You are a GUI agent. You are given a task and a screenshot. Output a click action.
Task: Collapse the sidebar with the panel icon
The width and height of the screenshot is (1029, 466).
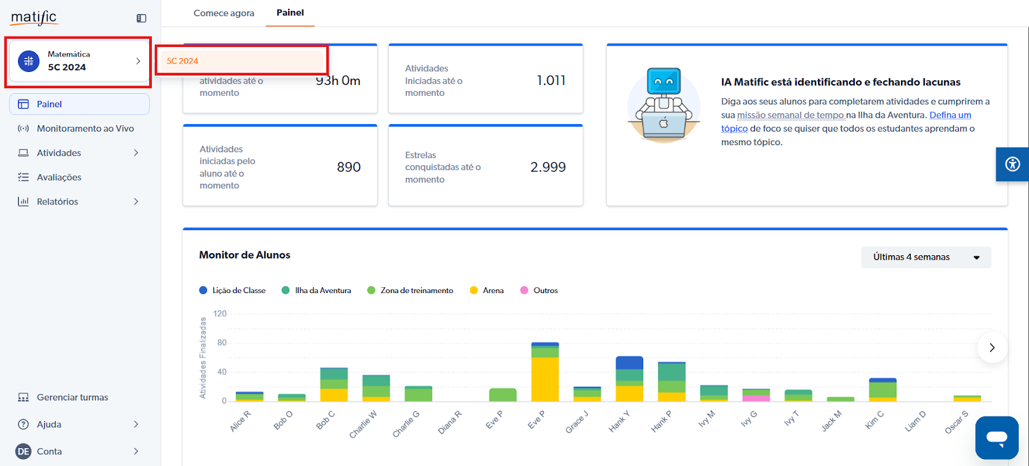pyautogui.click(x=141, y=19)
